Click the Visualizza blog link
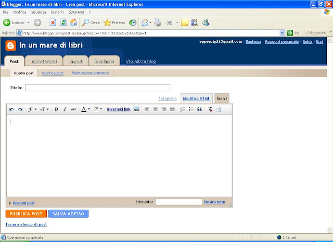 tap(141, 62)
